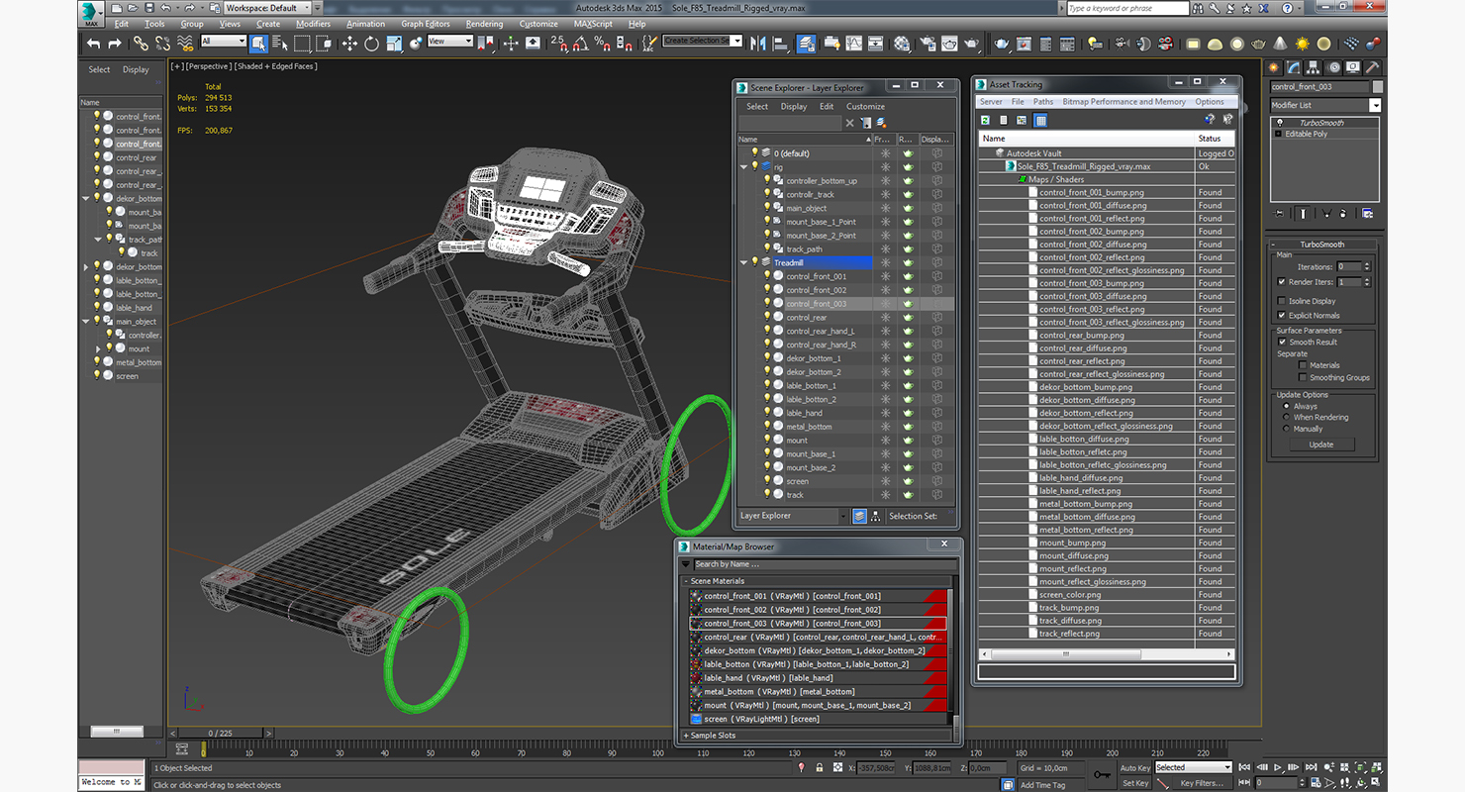Open the Graph Editors menu
The height and width of the screenshot is (792, 1465).
(425, 24)
